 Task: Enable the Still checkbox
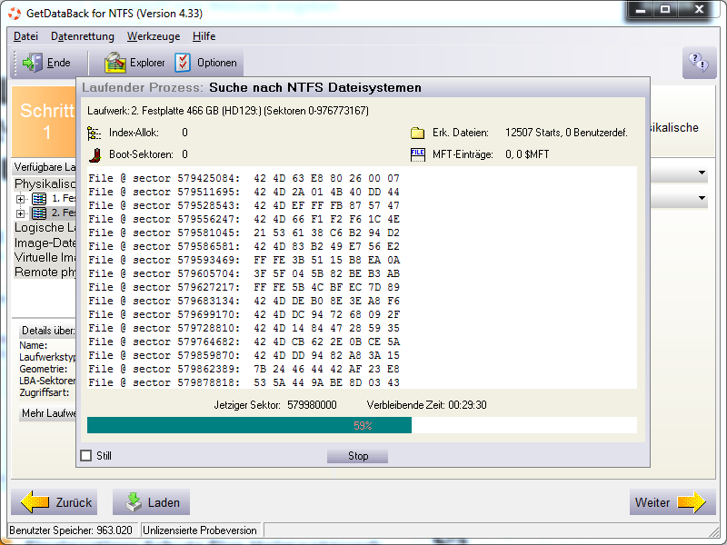[85, 456]
